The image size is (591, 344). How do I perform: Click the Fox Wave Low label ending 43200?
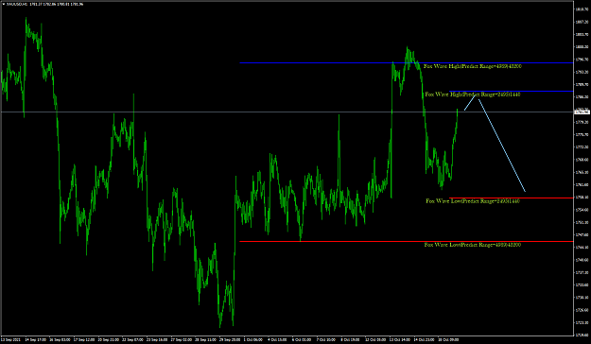[x=473, y=245]
